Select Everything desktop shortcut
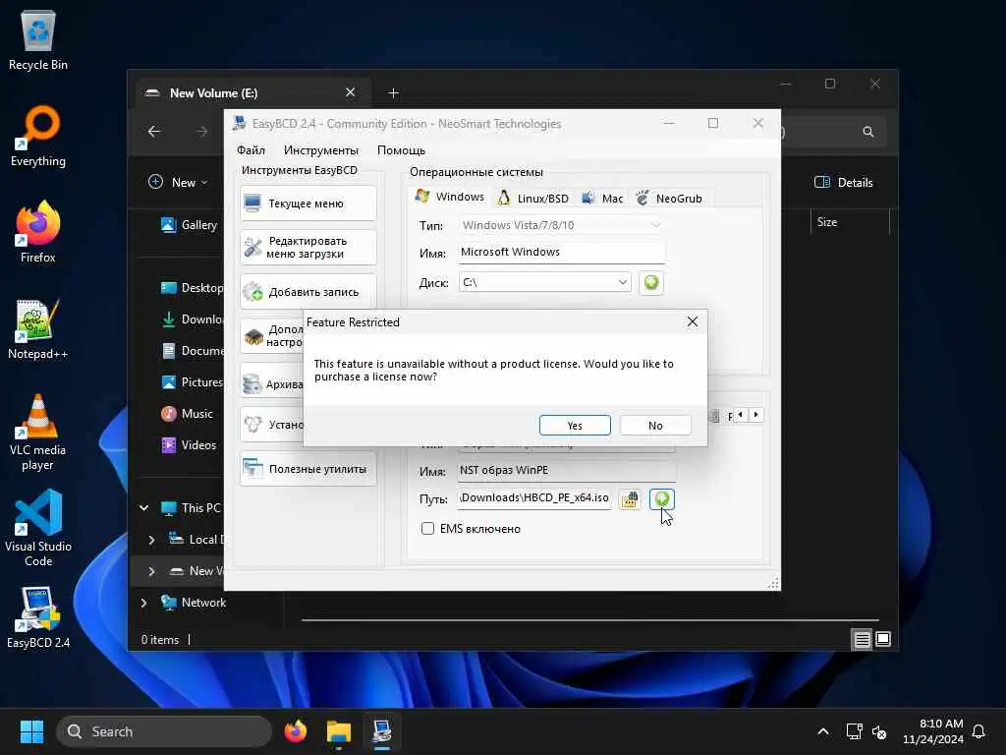This screenshot has width=1006, height=755. [38, 136]
